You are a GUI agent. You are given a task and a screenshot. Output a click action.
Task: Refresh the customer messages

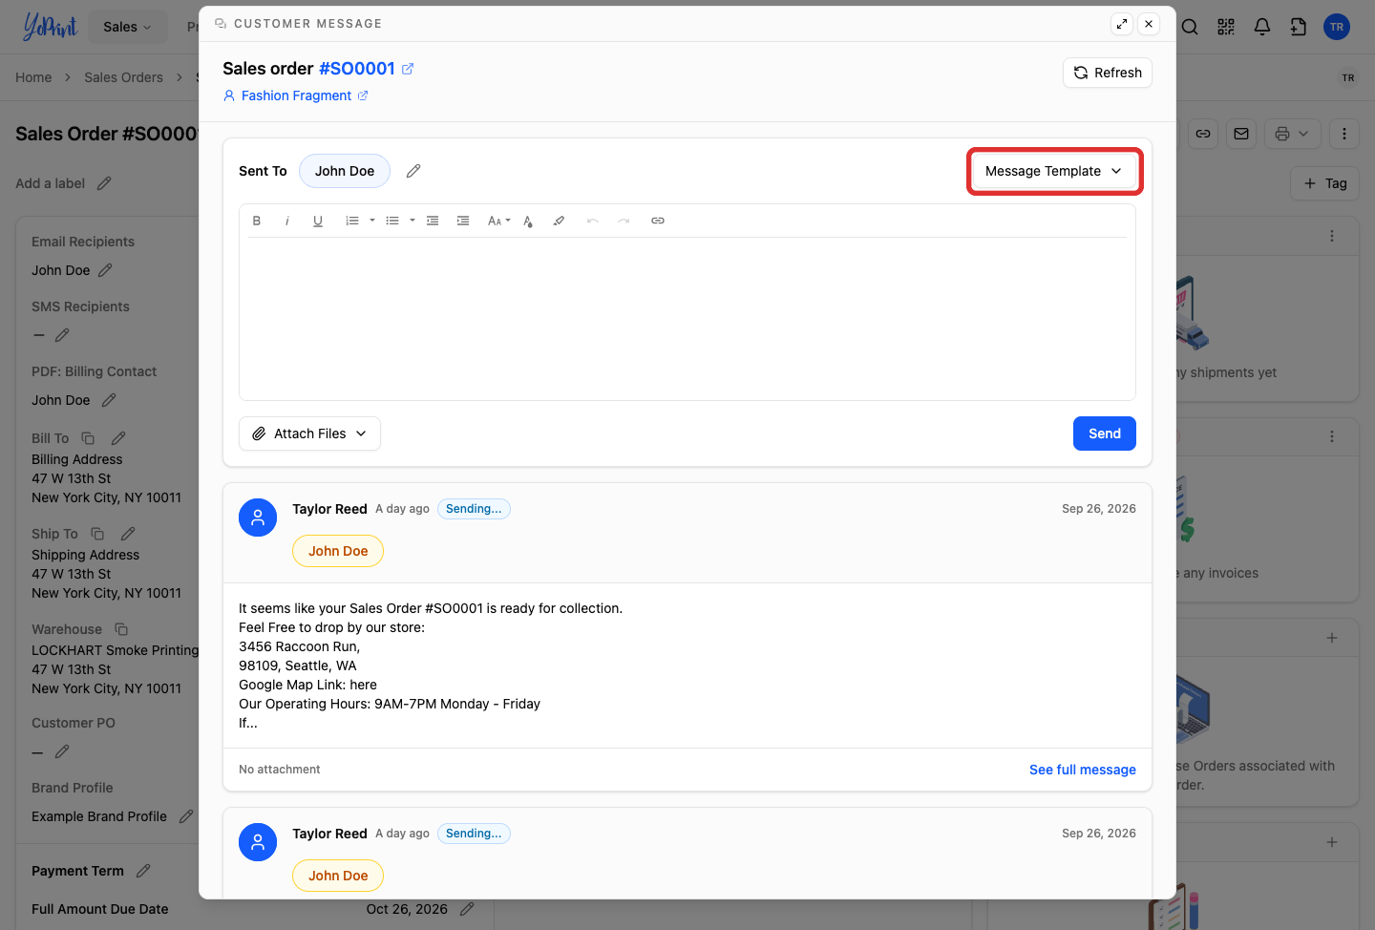[1108, 73]
